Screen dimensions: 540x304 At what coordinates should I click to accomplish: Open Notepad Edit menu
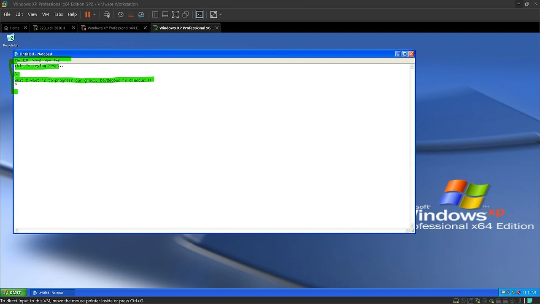(x=25, y=60)
